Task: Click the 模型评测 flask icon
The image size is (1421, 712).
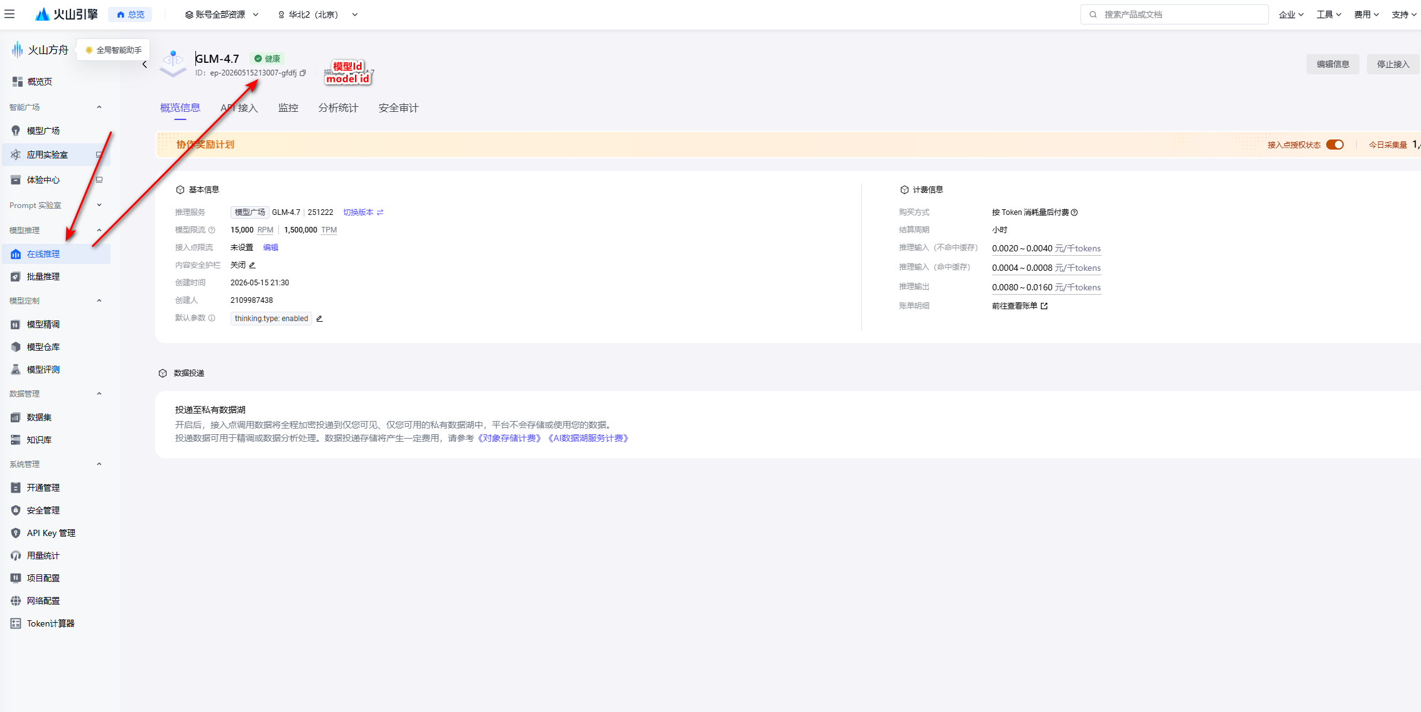Action: click(x=16, y=370)
